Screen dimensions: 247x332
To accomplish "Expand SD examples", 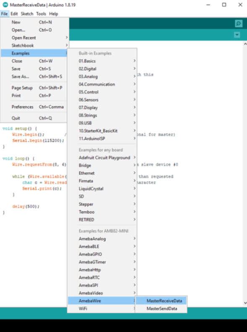I will coord(102,196).
